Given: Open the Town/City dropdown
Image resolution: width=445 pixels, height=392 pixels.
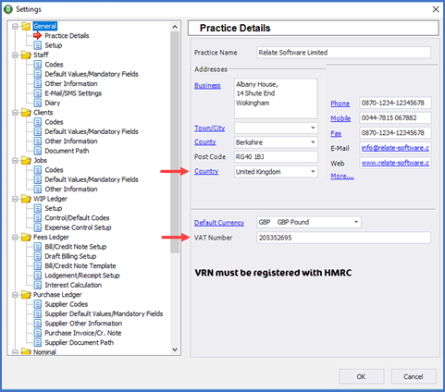Looking at the screenshot, I should click(313, 128).
